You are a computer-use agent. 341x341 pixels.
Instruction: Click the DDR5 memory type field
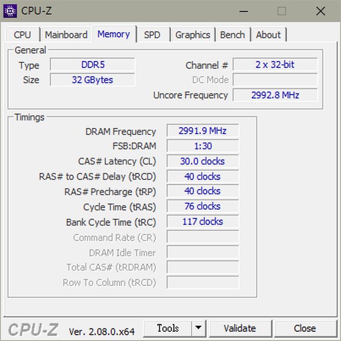pos(92,65)
